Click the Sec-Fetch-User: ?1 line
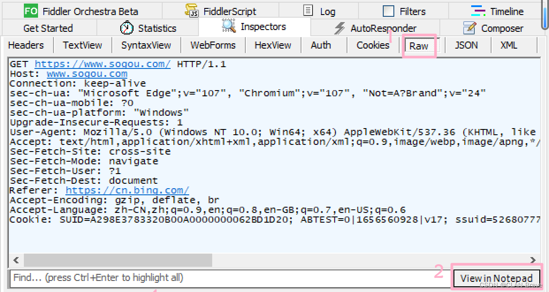 click(x=65, y=171)
